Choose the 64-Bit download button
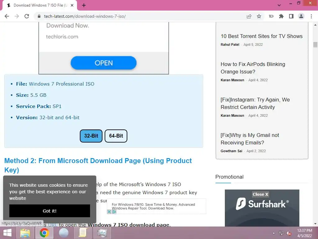The width and height of the screenshot is (318, 239). (116, 136)
